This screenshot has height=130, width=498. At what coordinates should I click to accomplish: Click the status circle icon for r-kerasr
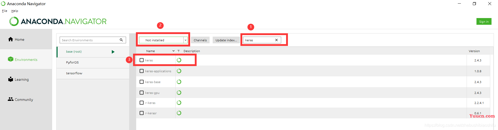[x=179, y=113]
